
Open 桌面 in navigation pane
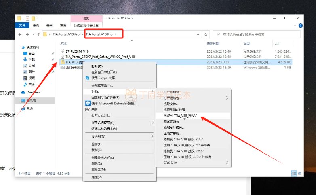pyautogui.click(x=29, y=53)
